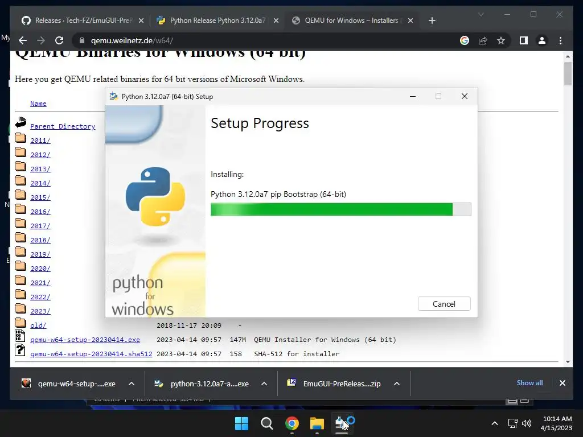
Task: Close the QEMU for Windows tab
Action: (x=410, y=20)
